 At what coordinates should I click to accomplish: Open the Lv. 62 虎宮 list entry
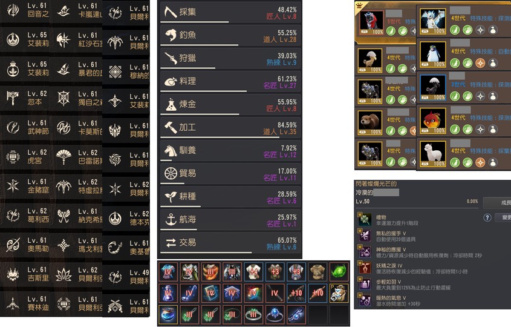tap(25, 157)
